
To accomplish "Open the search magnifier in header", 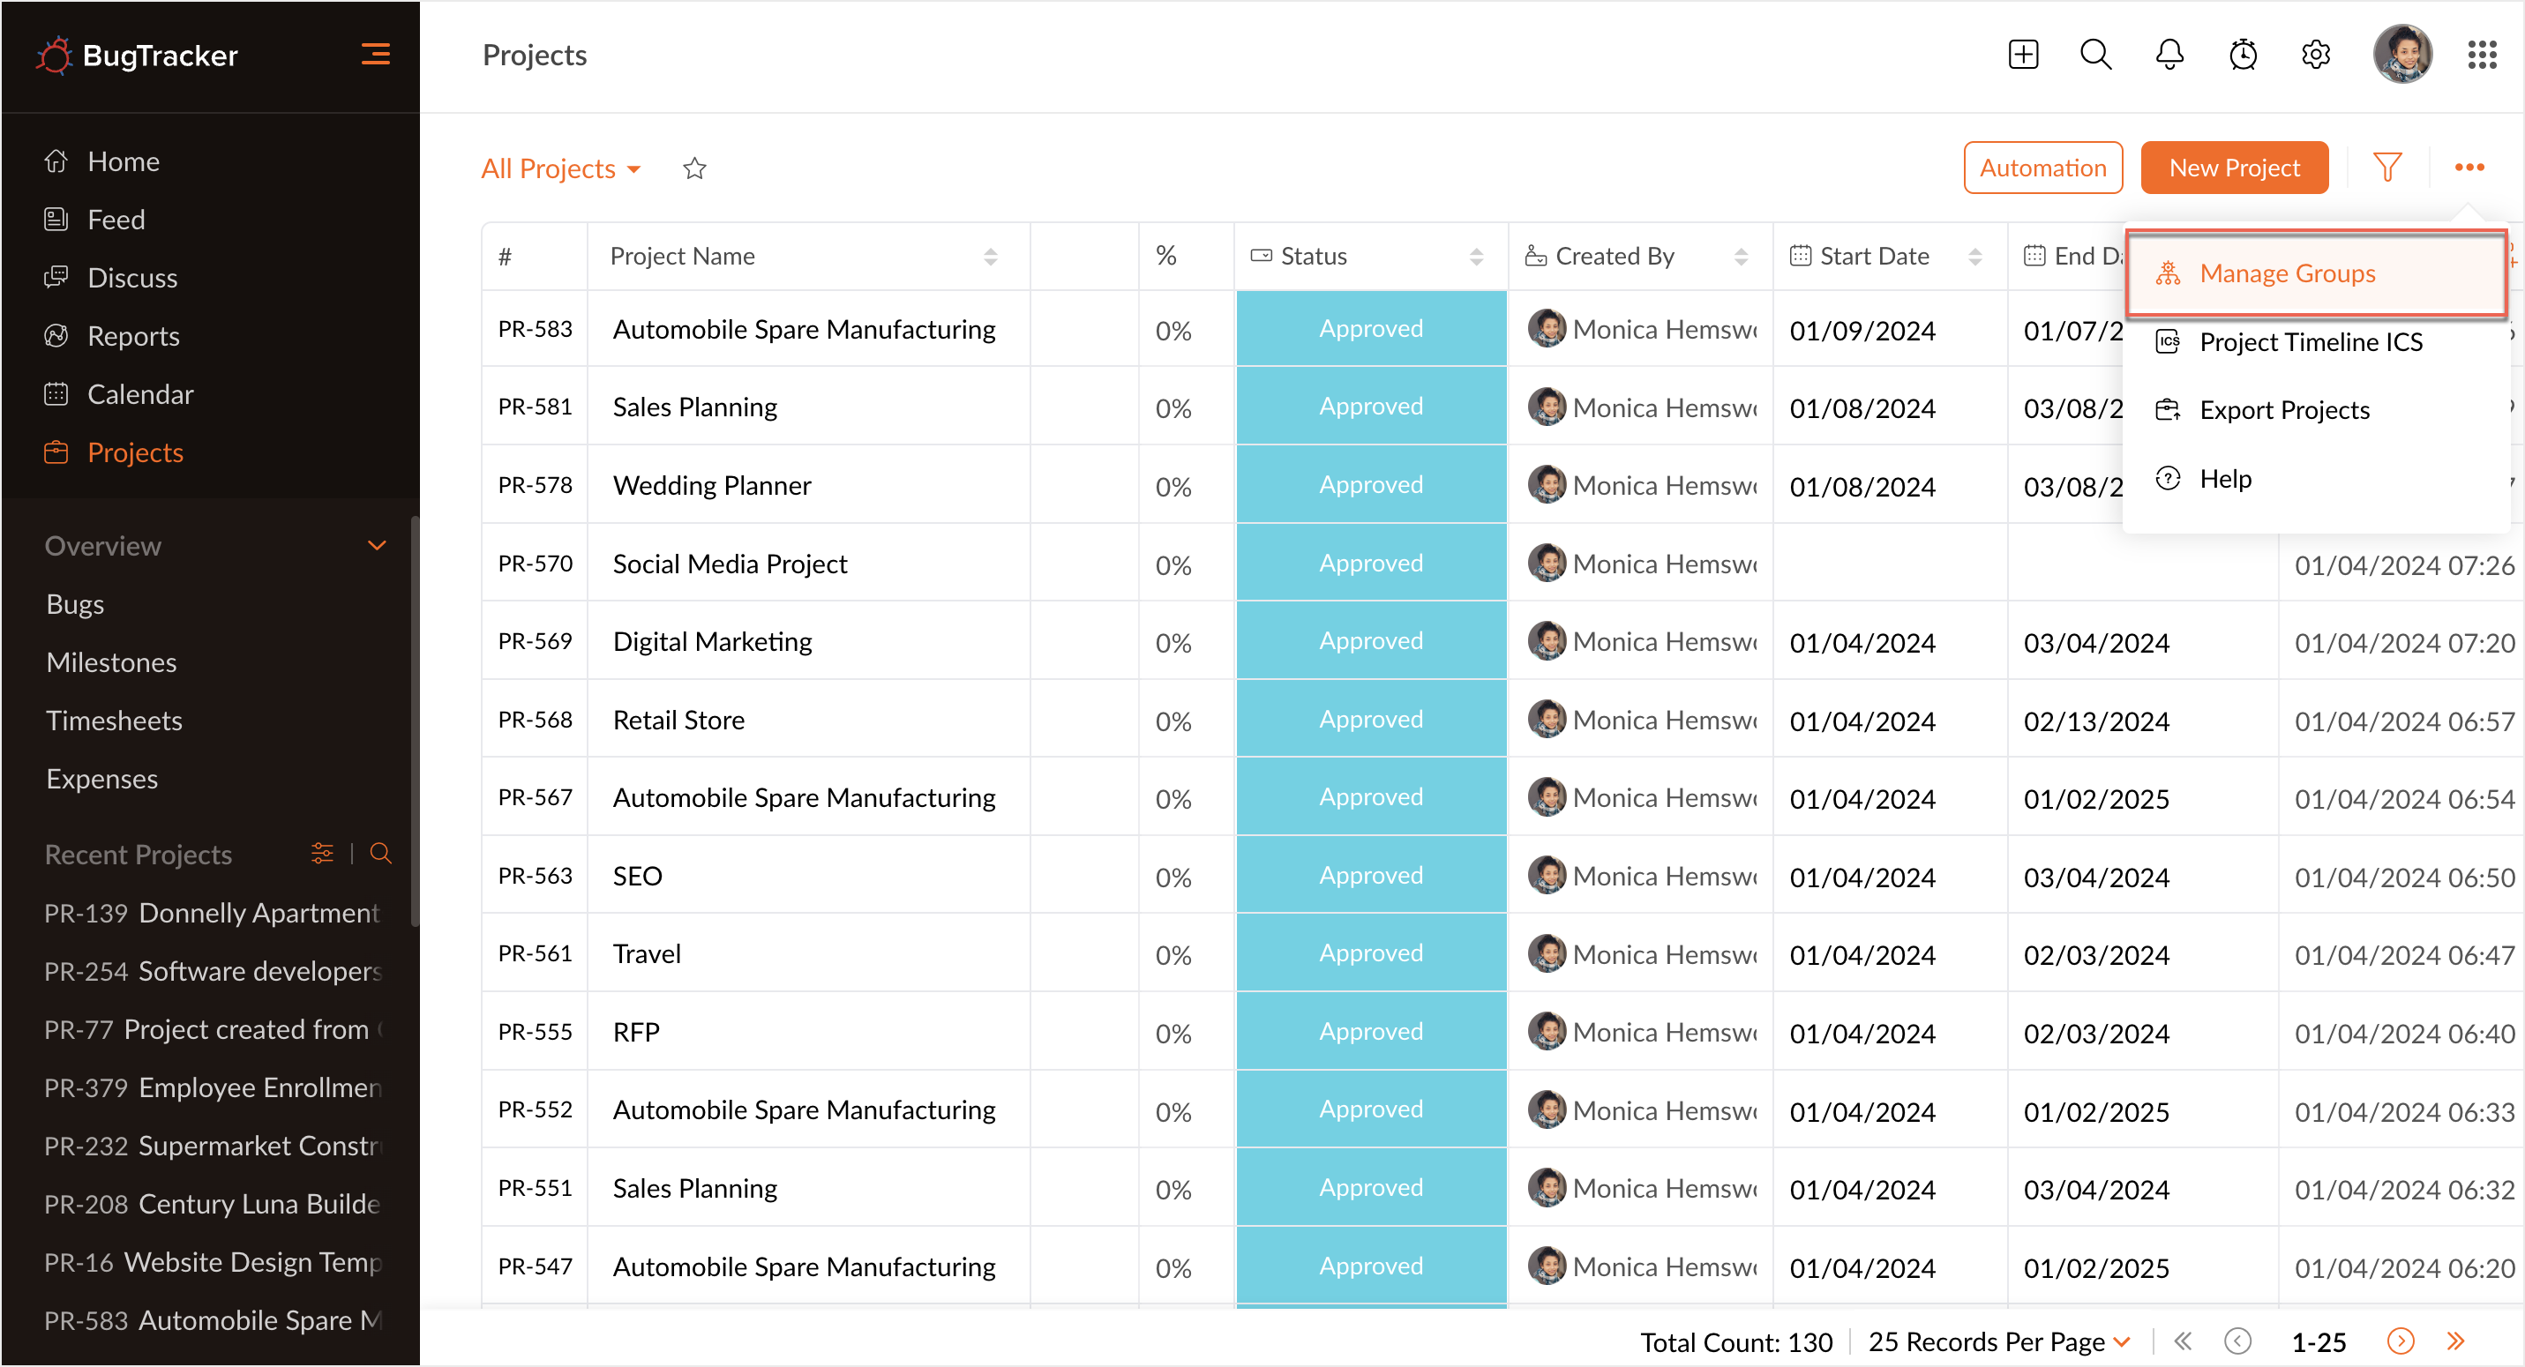I will coord(2095,54).
